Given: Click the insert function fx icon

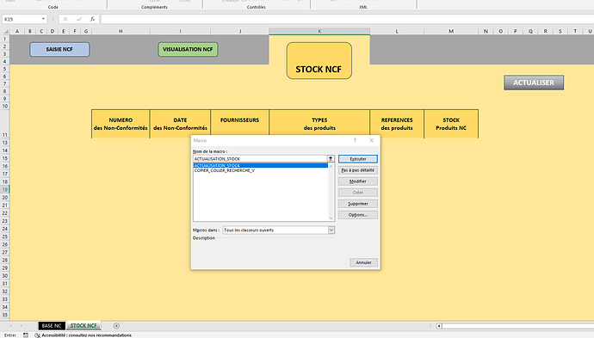Looking at the screenshot, I should tap(92, 19).
